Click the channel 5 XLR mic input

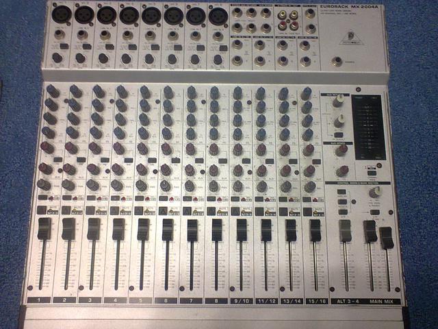(149, 14)
